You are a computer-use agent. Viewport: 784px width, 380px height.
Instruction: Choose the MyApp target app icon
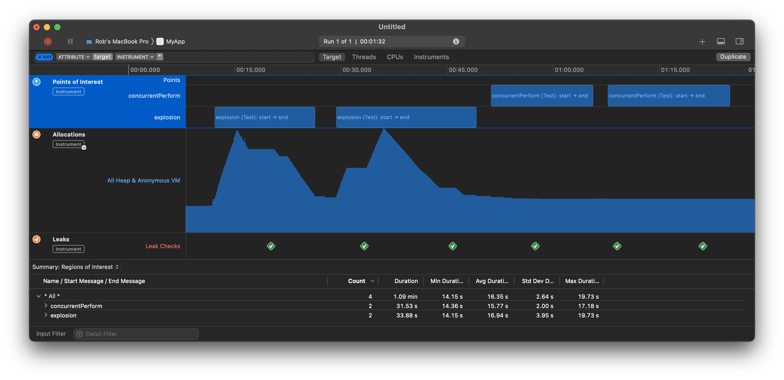160,41
